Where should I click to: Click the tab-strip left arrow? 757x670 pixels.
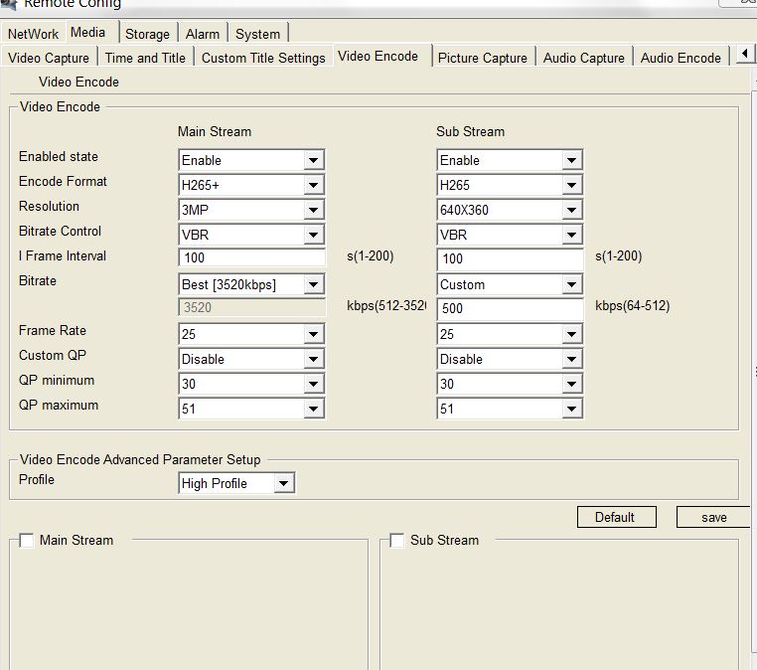745,54
